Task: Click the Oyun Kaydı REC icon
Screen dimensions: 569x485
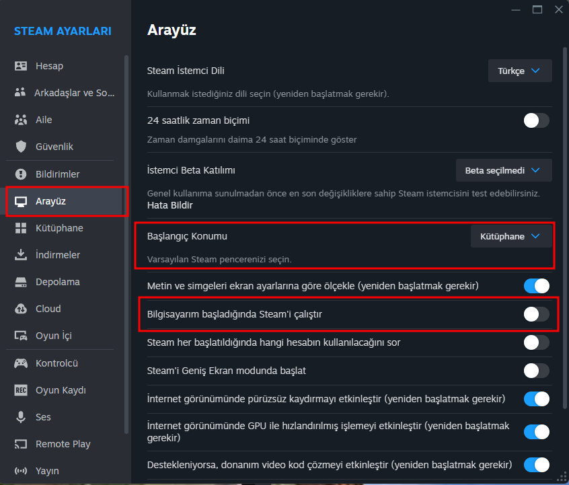Action: [x=21, y=390]
